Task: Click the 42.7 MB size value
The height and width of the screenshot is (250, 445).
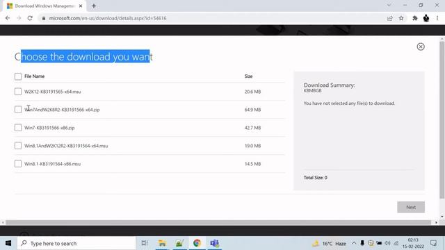Action: point(252,128)
